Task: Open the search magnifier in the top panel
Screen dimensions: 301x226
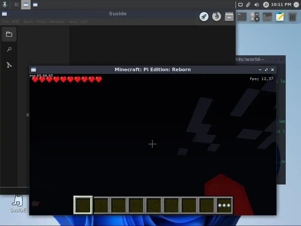Action: 266,5
